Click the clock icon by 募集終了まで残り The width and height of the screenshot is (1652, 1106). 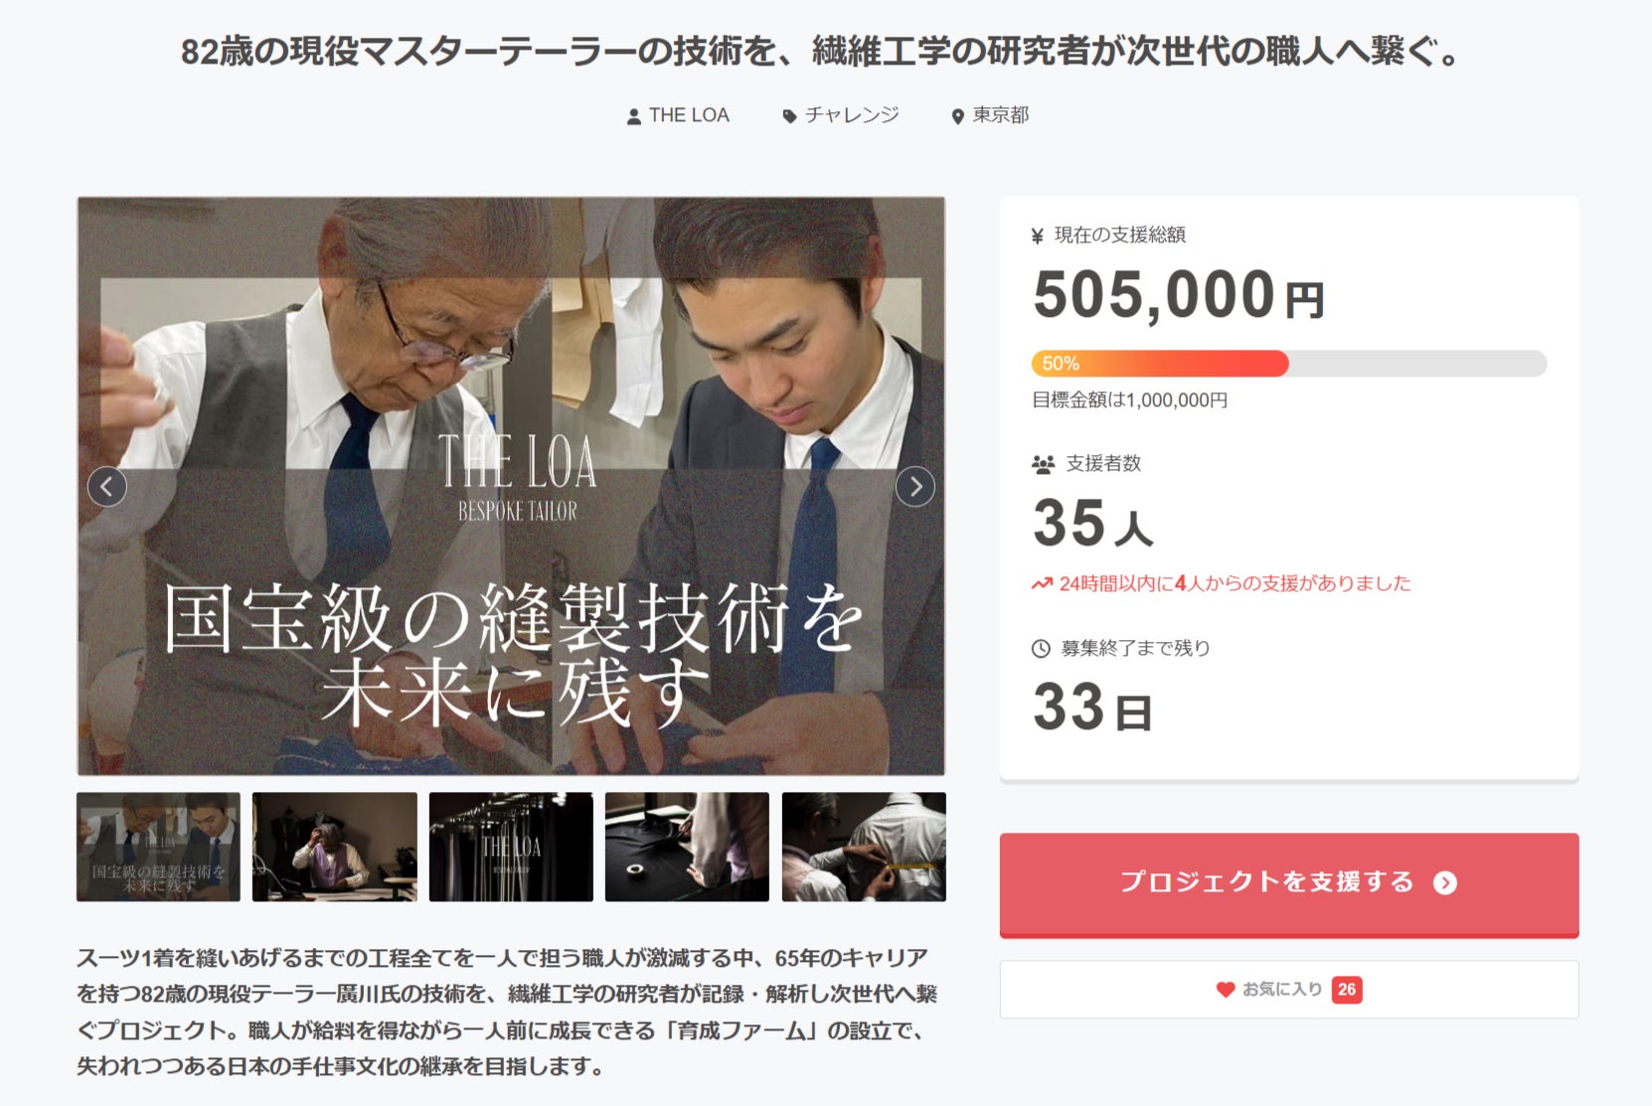[x=1041, y=649]
